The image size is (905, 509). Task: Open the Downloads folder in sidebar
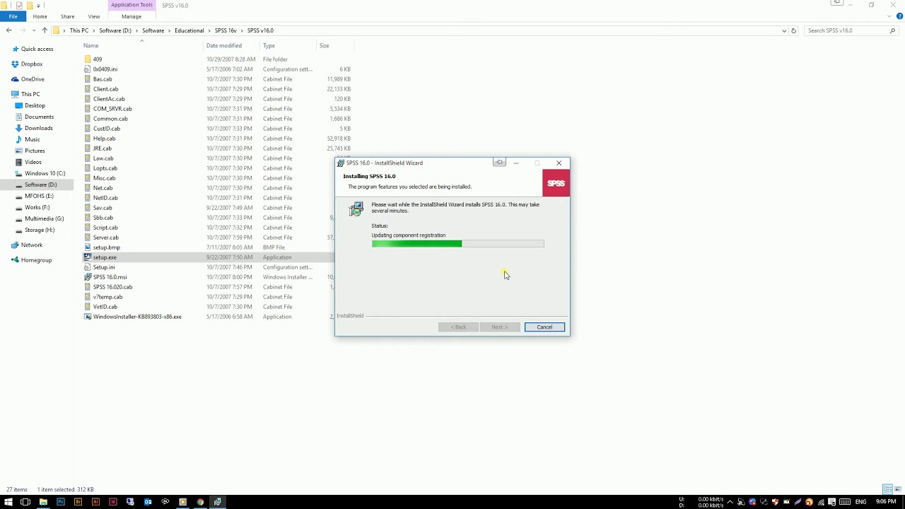coord(38,128)
